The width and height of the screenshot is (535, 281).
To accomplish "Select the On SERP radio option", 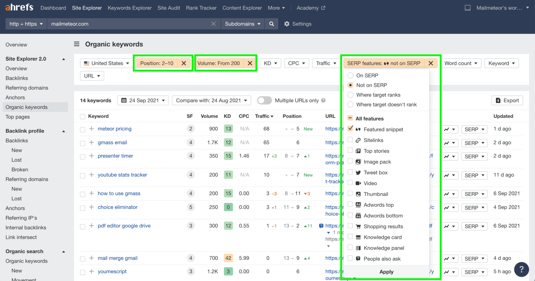I will (350, 75).
